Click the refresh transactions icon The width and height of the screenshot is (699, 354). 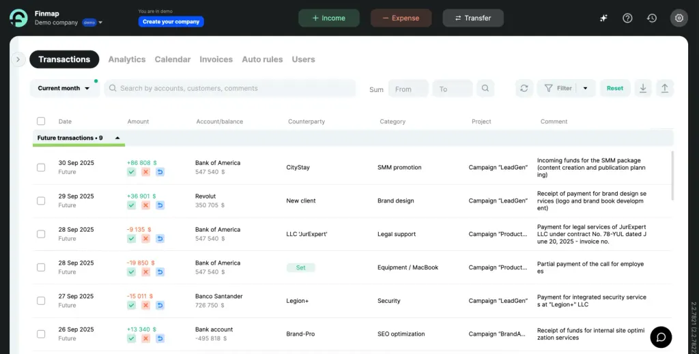[x=524, y=88]
